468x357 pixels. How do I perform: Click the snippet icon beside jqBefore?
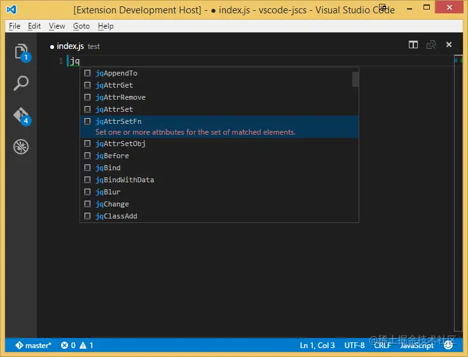(x=87, y=156)
